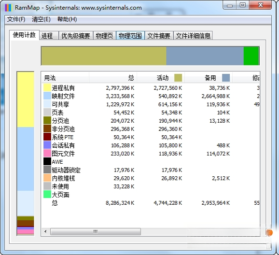The image size is (279, 255).
Task: Click the yellow 进程私有 color swatch
Action: coord(47,88)
